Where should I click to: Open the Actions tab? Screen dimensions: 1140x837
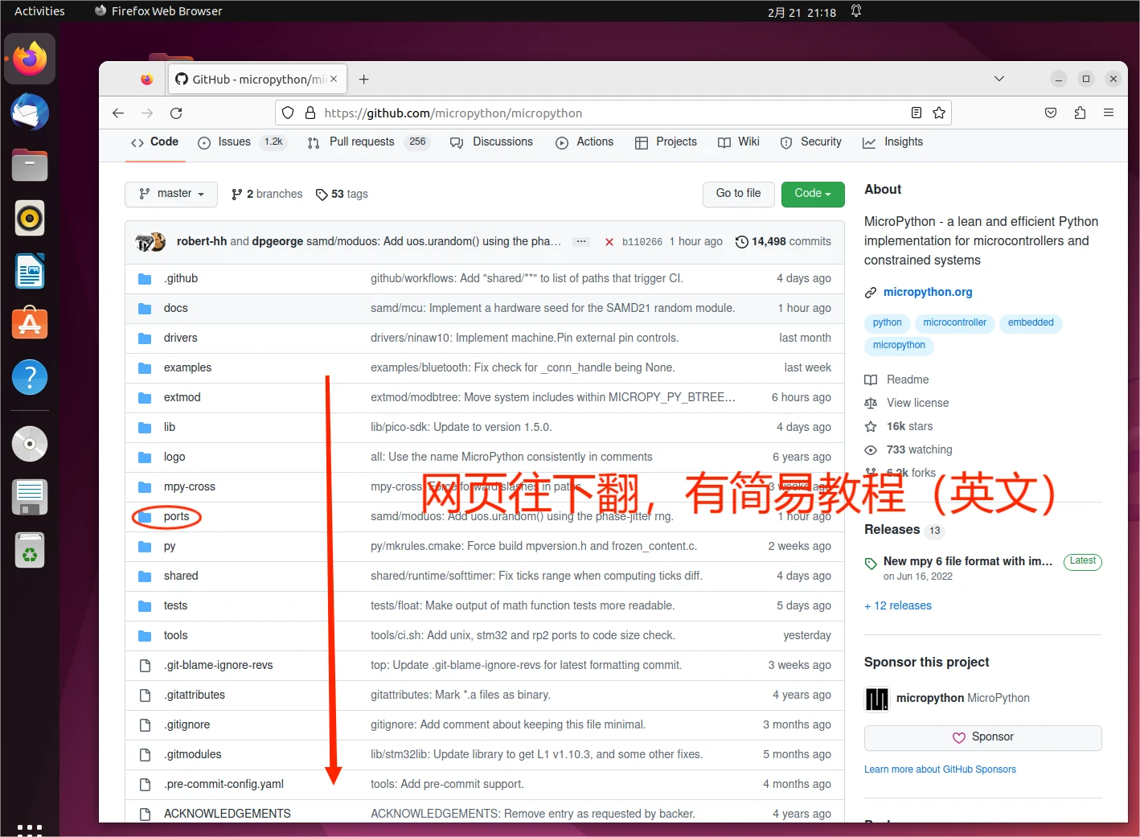(x=584, y=142)
